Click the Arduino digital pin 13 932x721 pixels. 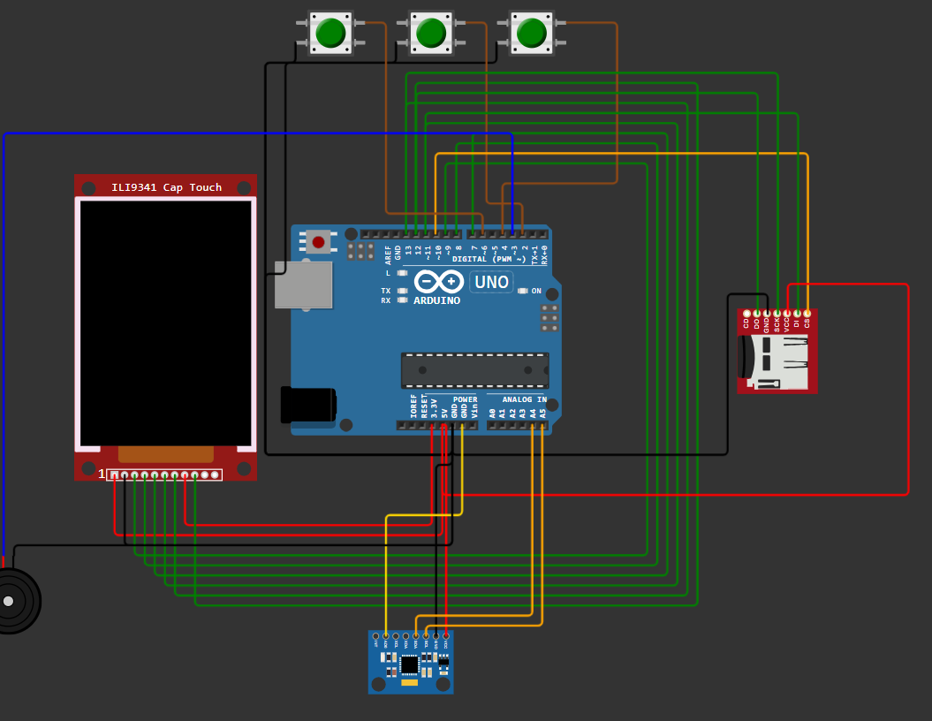tap(407, 235)
